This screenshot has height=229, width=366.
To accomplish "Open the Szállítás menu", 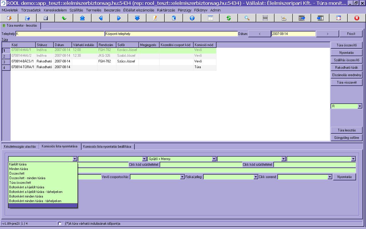I will [76, 10].
